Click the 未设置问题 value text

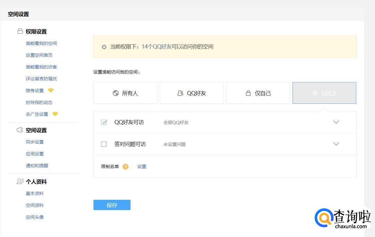pos(175,144)
